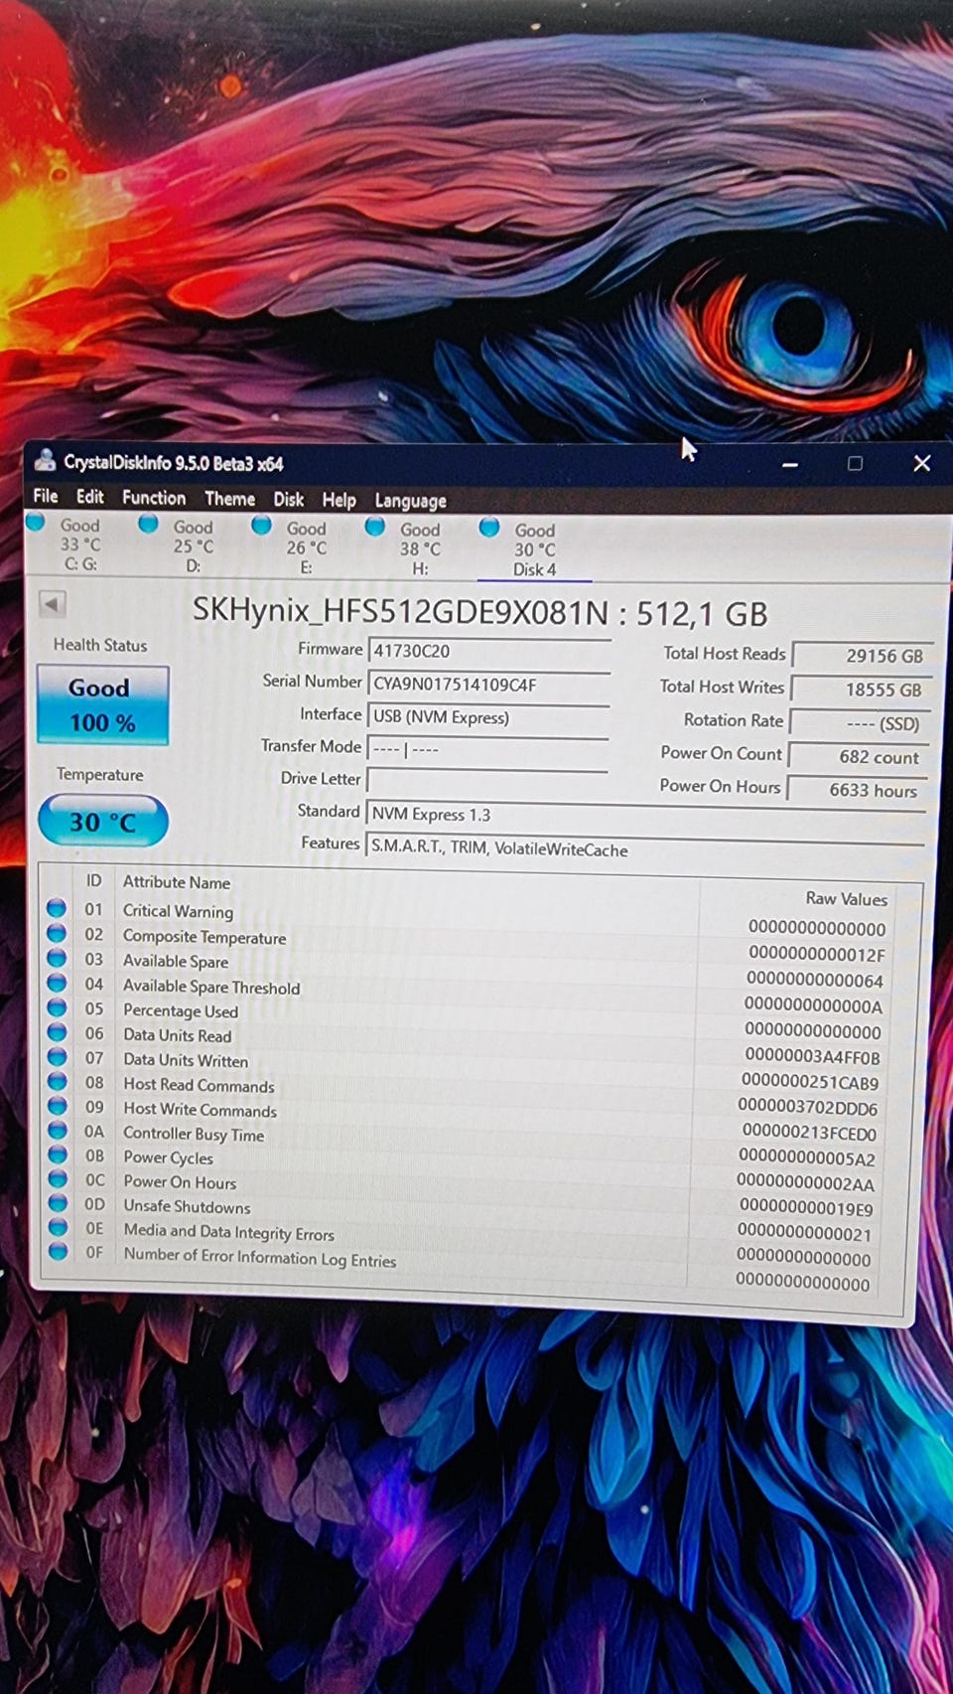
Task: Click the Interface field USB (NVM Express)
Action: [x=488, y=717]
